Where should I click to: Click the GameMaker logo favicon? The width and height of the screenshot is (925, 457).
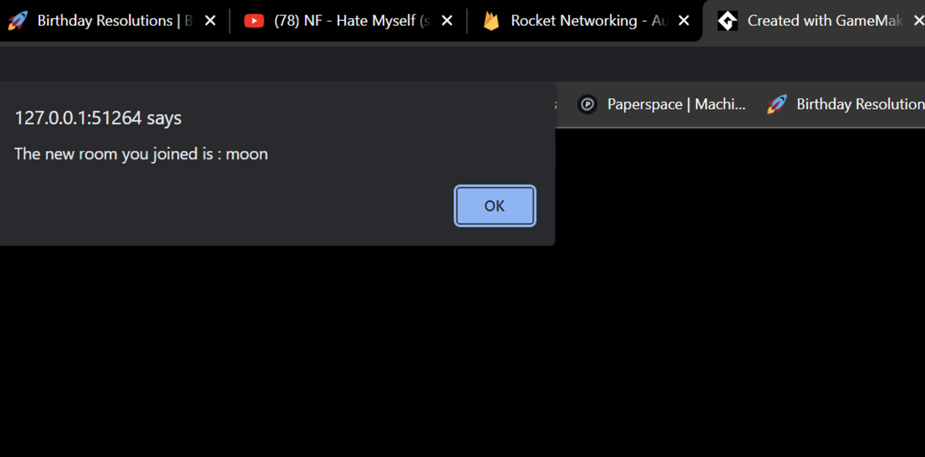coord(727,21)
